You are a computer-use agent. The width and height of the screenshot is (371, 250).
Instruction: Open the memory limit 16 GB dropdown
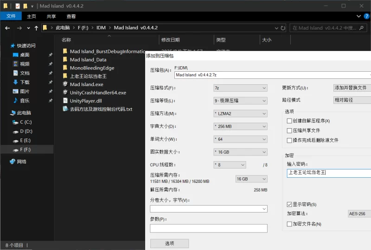[x=251, y=179]
